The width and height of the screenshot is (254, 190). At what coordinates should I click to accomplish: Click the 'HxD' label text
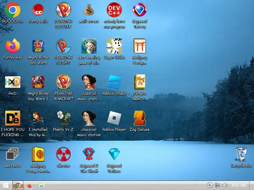coord(12,93)
